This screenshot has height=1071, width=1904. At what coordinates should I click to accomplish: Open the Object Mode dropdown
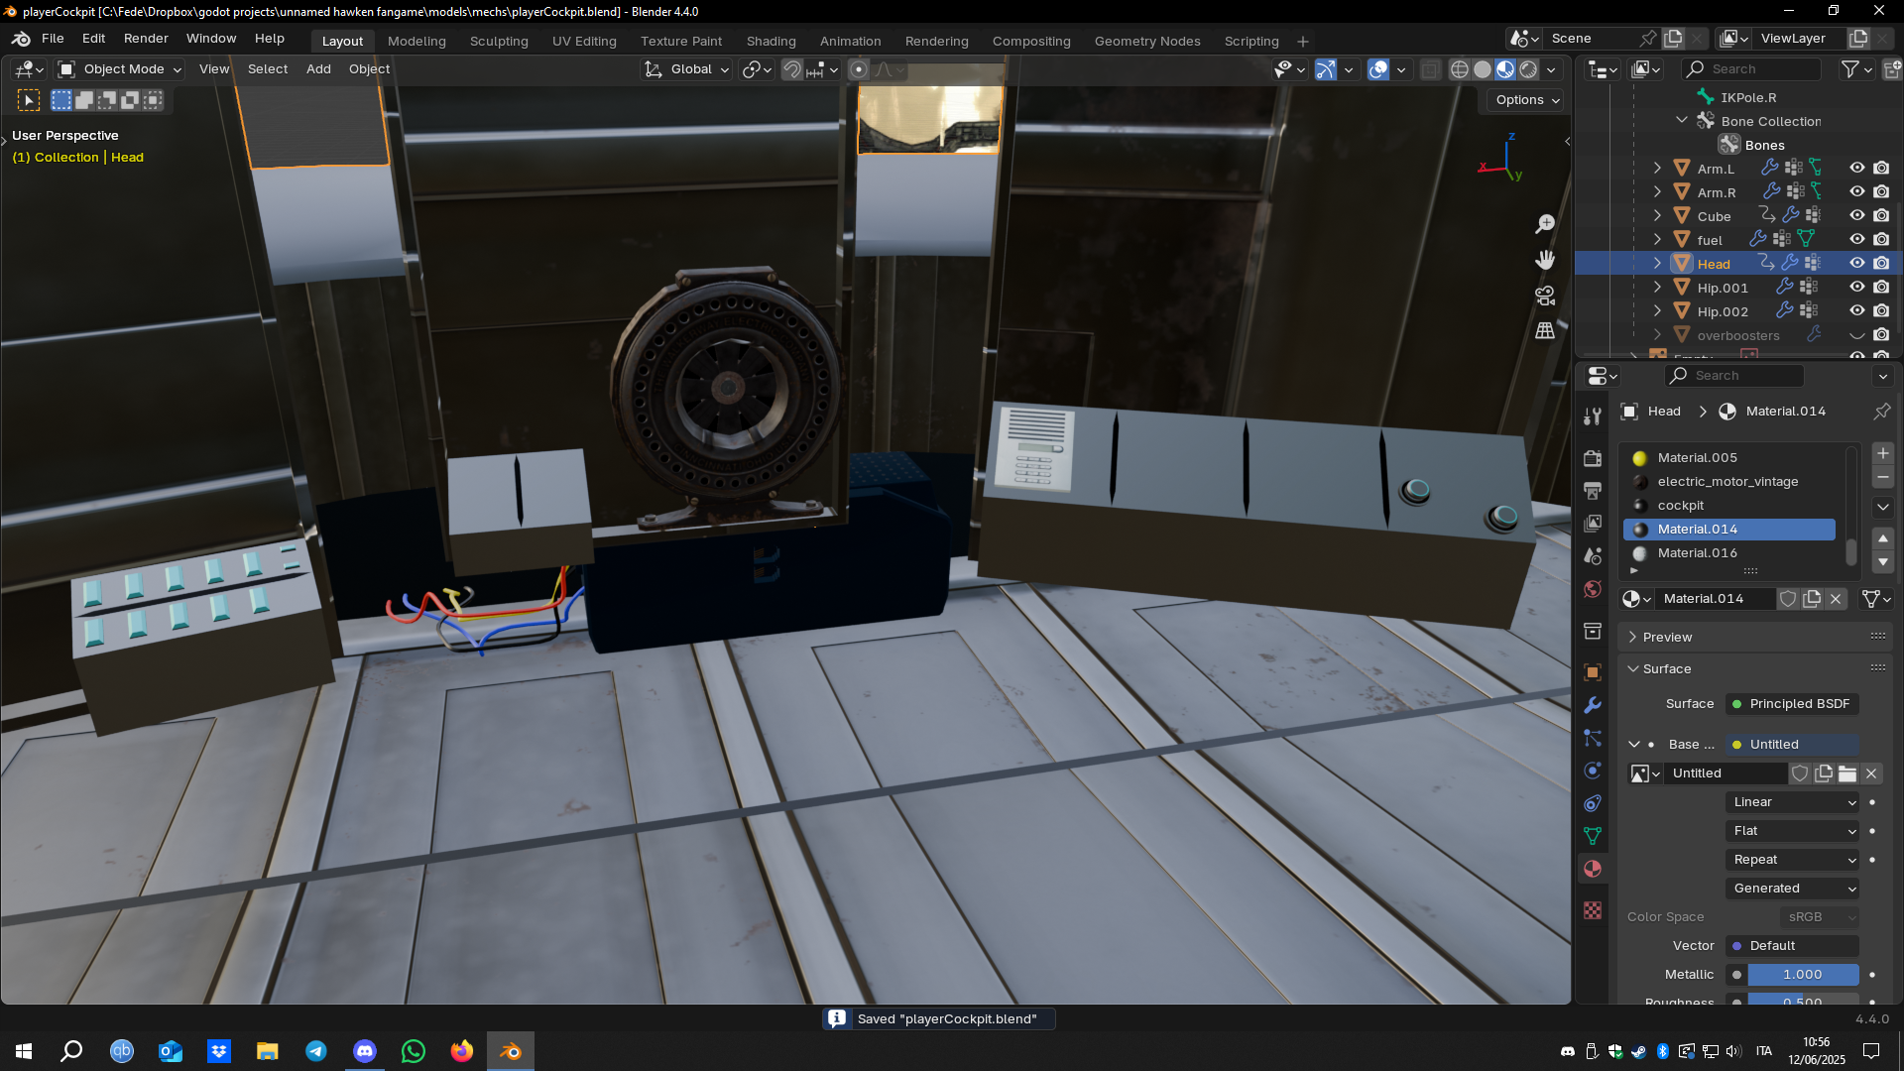pos(119,69)
